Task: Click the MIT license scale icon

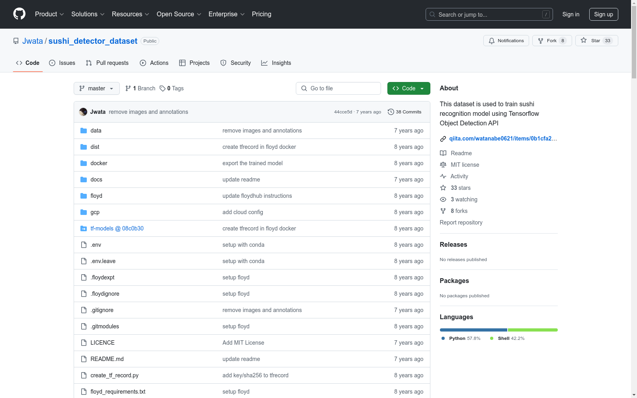Action: coord(443,165)
